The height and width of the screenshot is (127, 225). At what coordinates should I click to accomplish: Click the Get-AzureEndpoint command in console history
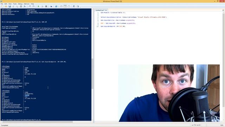pos(54,62)
